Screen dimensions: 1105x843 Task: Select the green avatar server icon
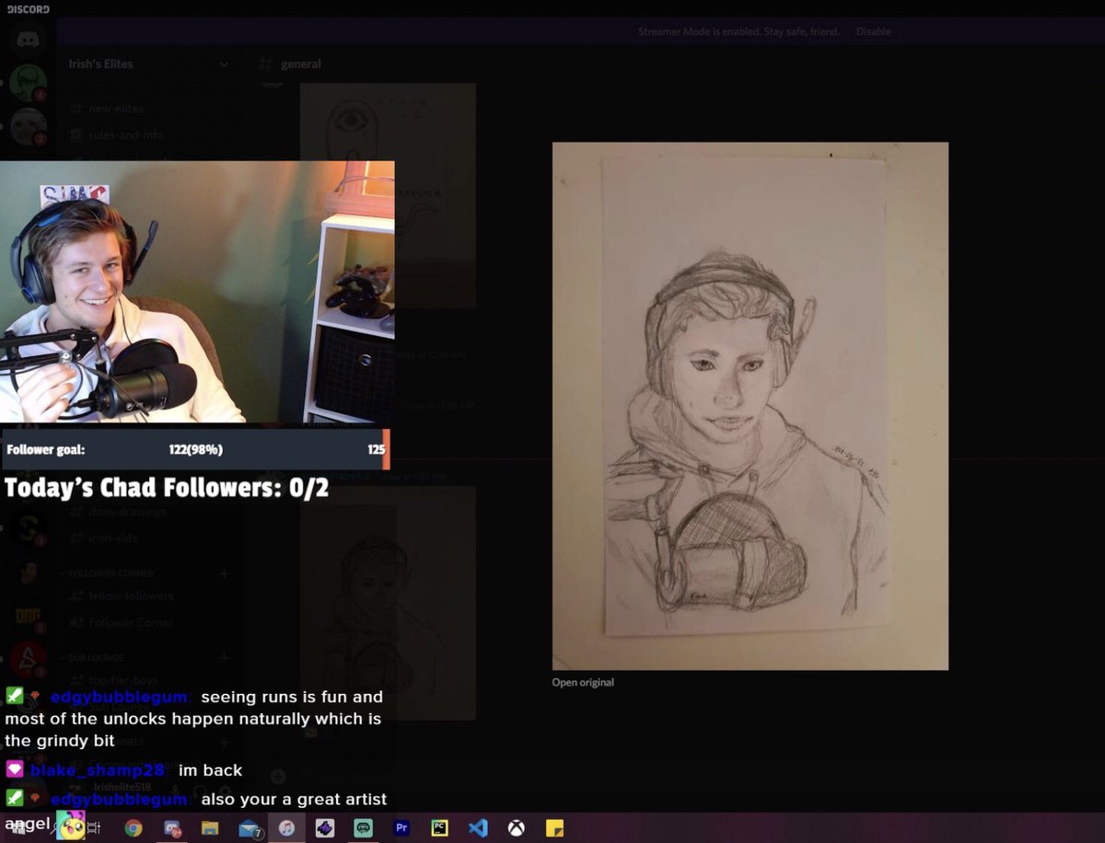29,84
